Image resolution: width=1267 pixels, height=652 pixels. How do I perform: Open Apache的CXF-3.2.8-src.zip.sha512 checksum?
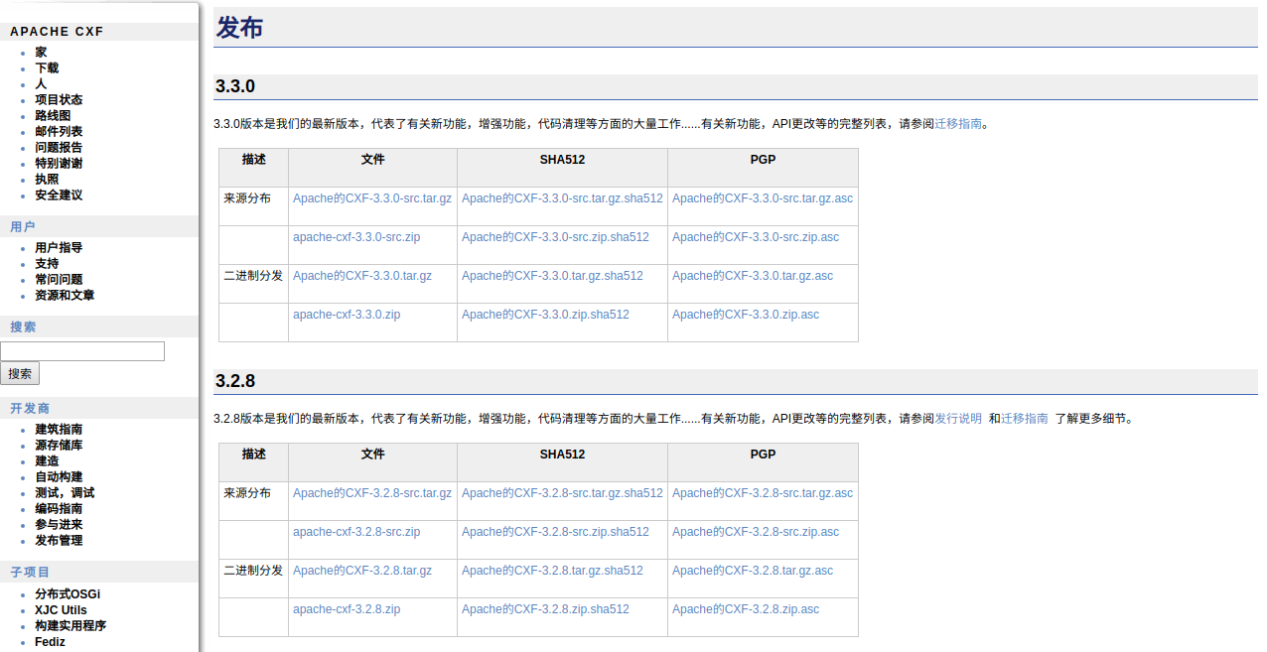(x=555, y=532)
